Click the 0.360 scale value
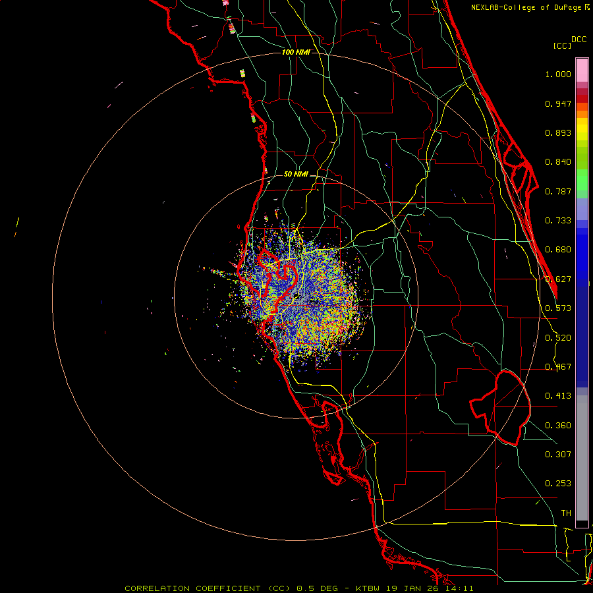 (x=558, y=426)
